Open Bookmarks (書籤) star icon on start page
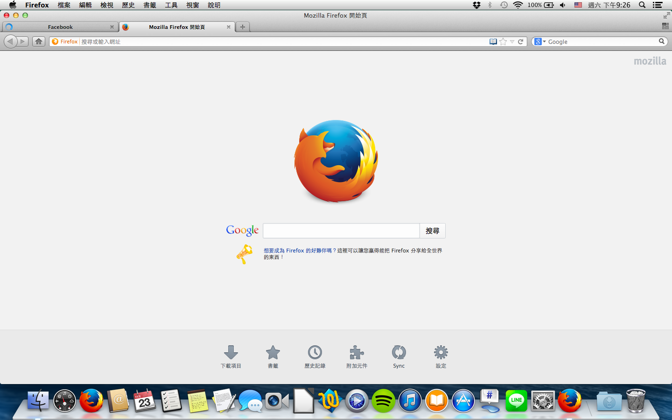The image size is (672, 420). click(273, 353)
